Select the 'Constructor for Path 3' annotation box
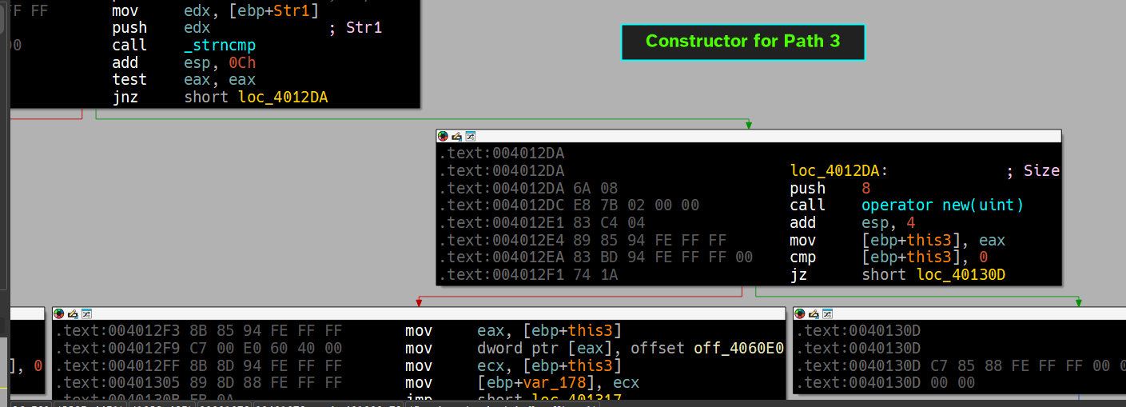 click(x=742, y=42)
